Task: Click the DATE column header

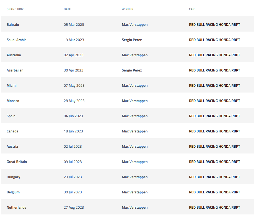Action: 67,9
